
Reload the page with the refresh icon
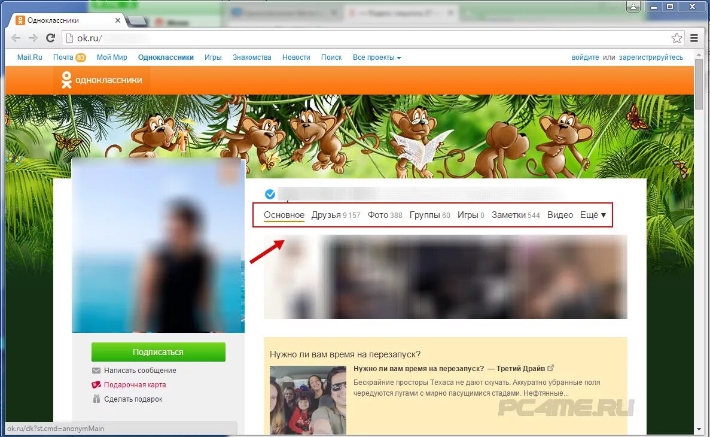pos(50,38)
